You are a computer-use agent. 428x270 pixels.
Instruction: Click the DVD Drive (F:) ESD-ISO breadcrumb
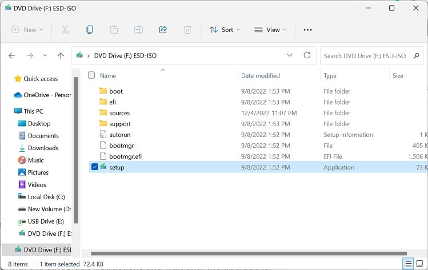tap(125, 55)
